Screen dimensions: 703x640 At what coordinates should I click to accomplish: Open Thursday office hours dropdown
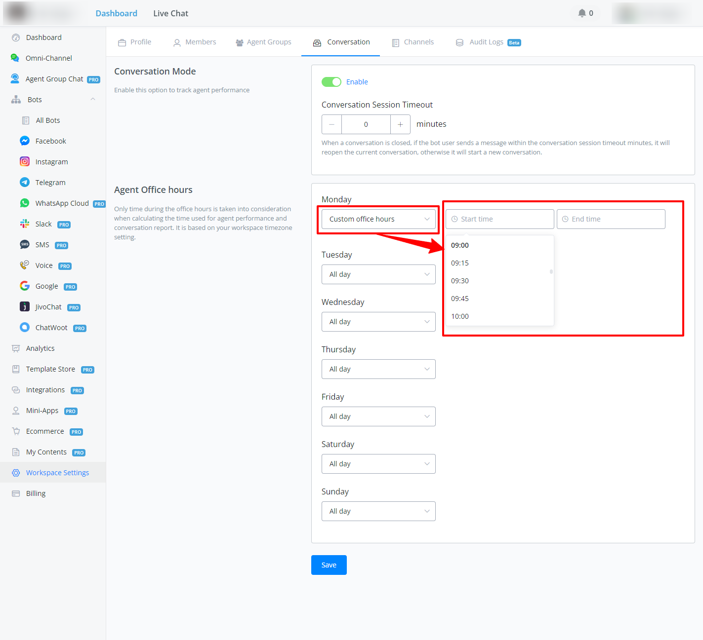point(378,369)
